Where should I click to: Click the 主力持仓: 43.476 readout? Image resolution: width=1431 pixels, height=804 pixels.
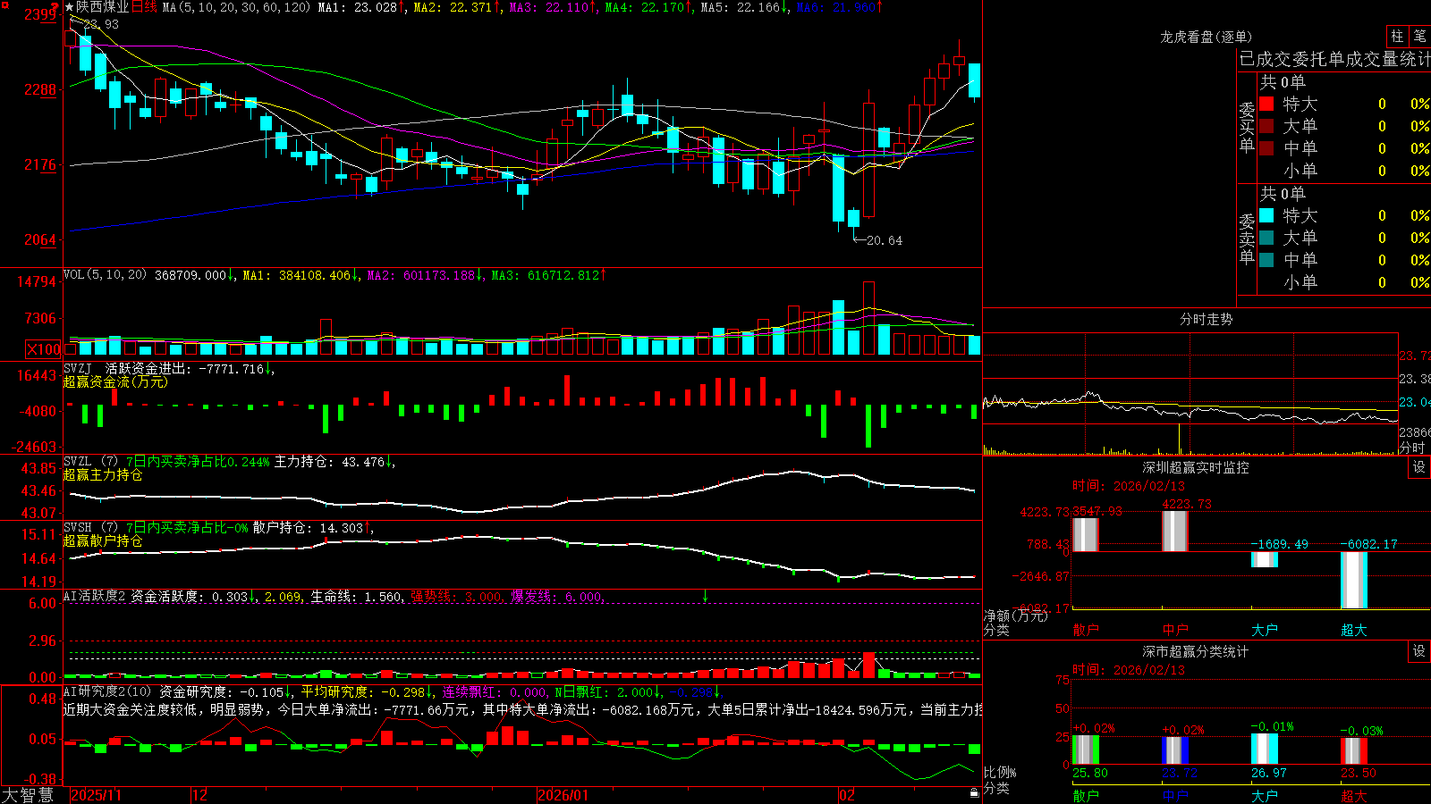coord(329,462)
